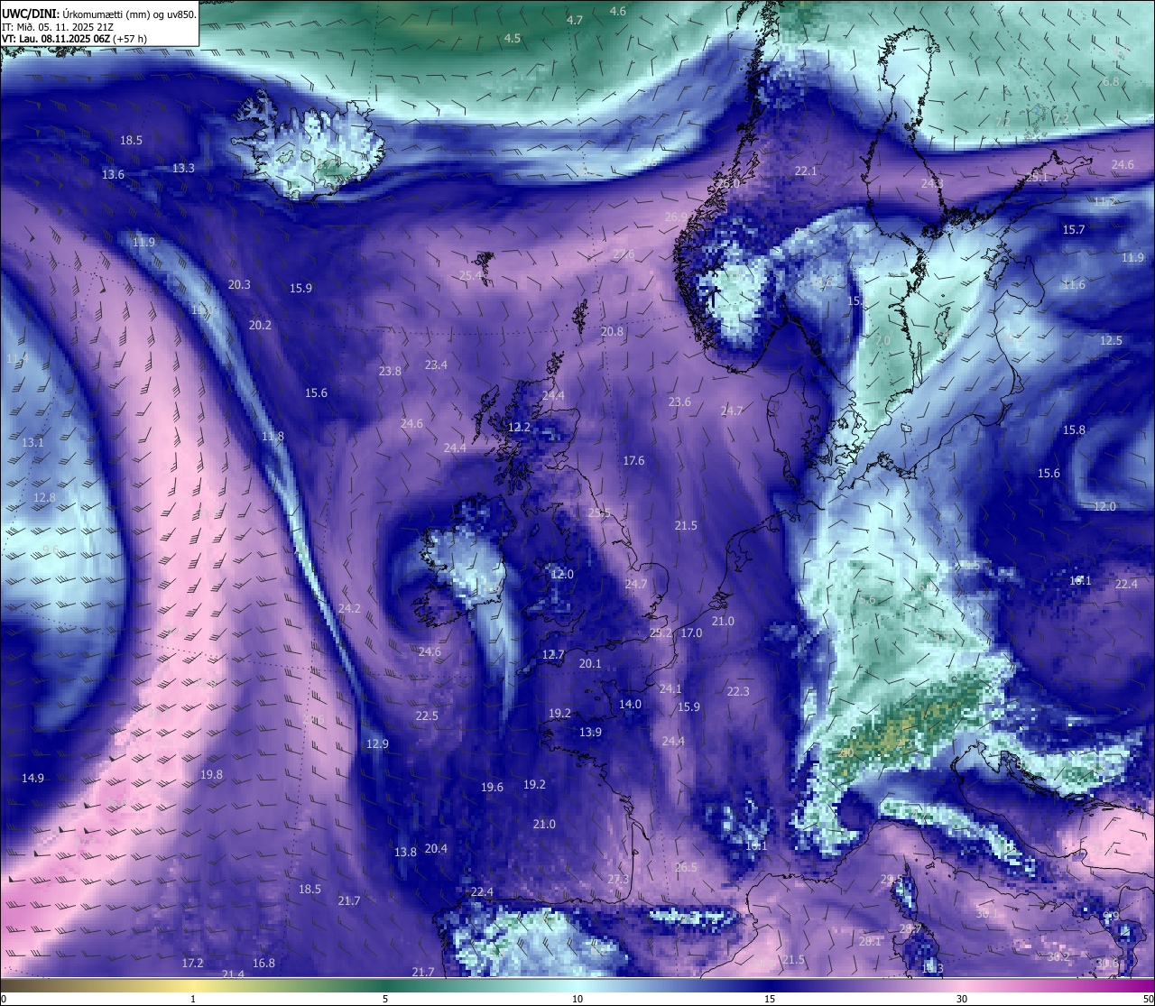Click the precipitation value 19.6

(x=492, y=787)
